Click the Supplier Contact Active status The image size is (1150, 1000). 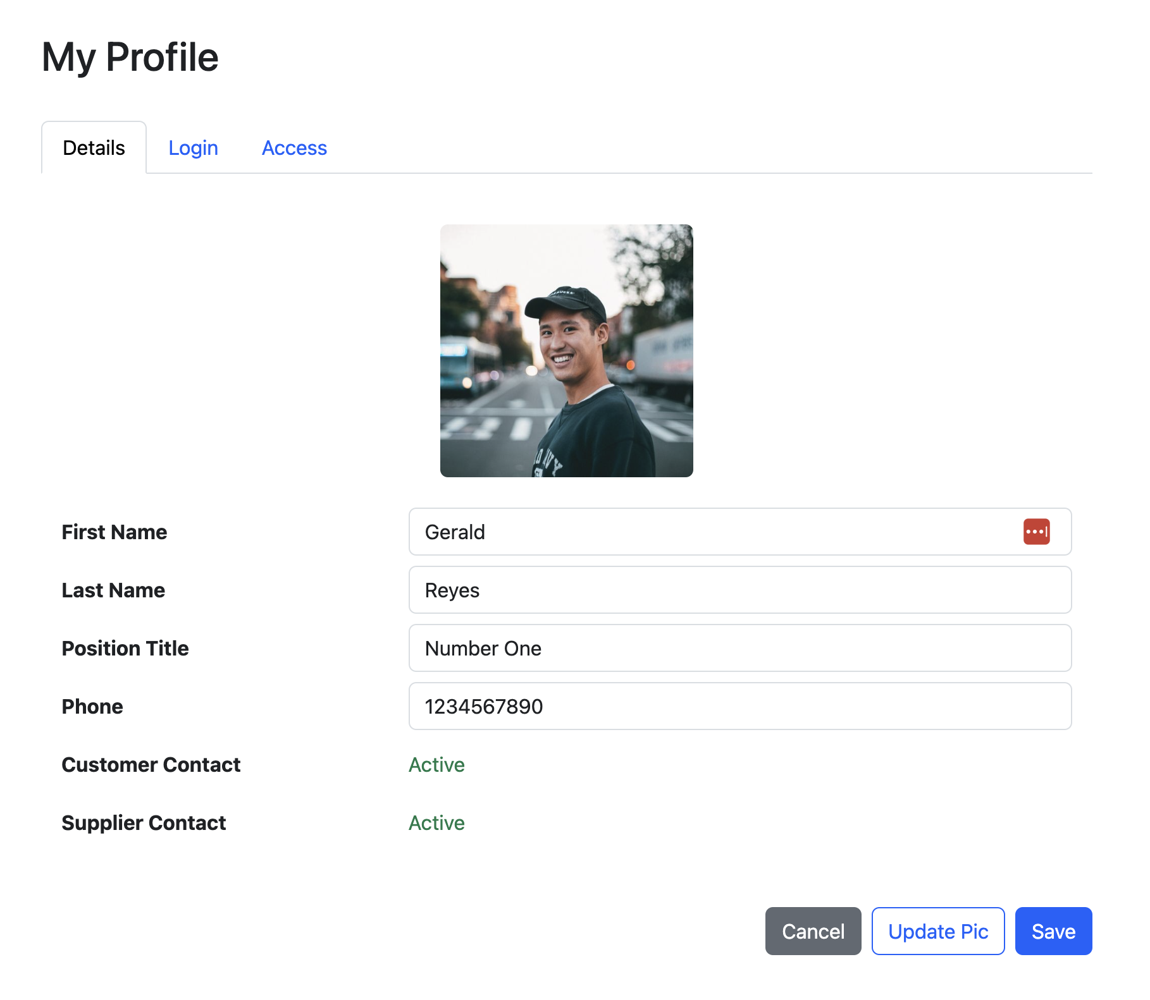(436, 823)
